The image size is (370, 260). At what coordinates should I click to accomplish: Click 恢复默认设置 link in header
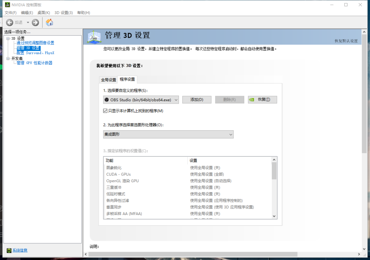[x=346, y=41]
